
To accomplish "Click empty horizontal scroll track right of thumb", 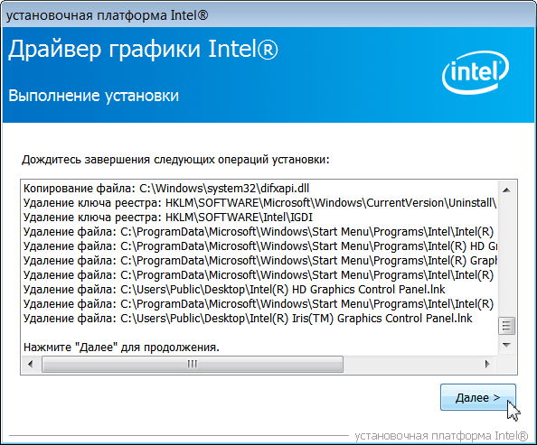I will coord(411,364).
